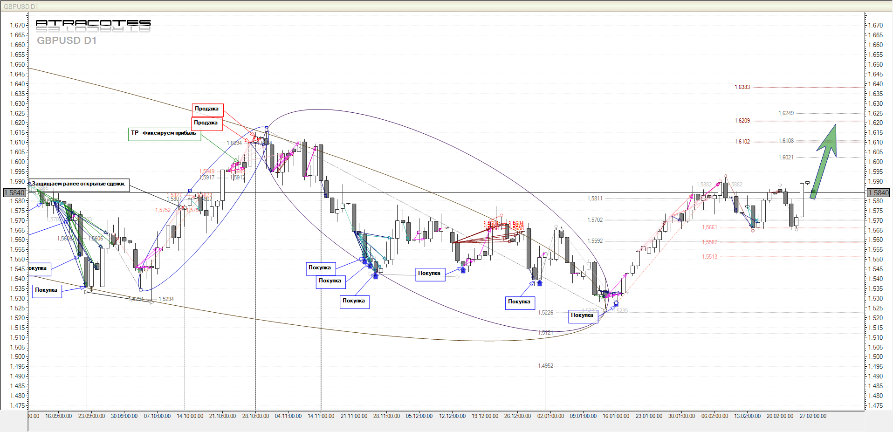Click the 20.02:00.00 date on the time axis
The width and height of the screenshot is (893, 432).
tap(780, 416)
